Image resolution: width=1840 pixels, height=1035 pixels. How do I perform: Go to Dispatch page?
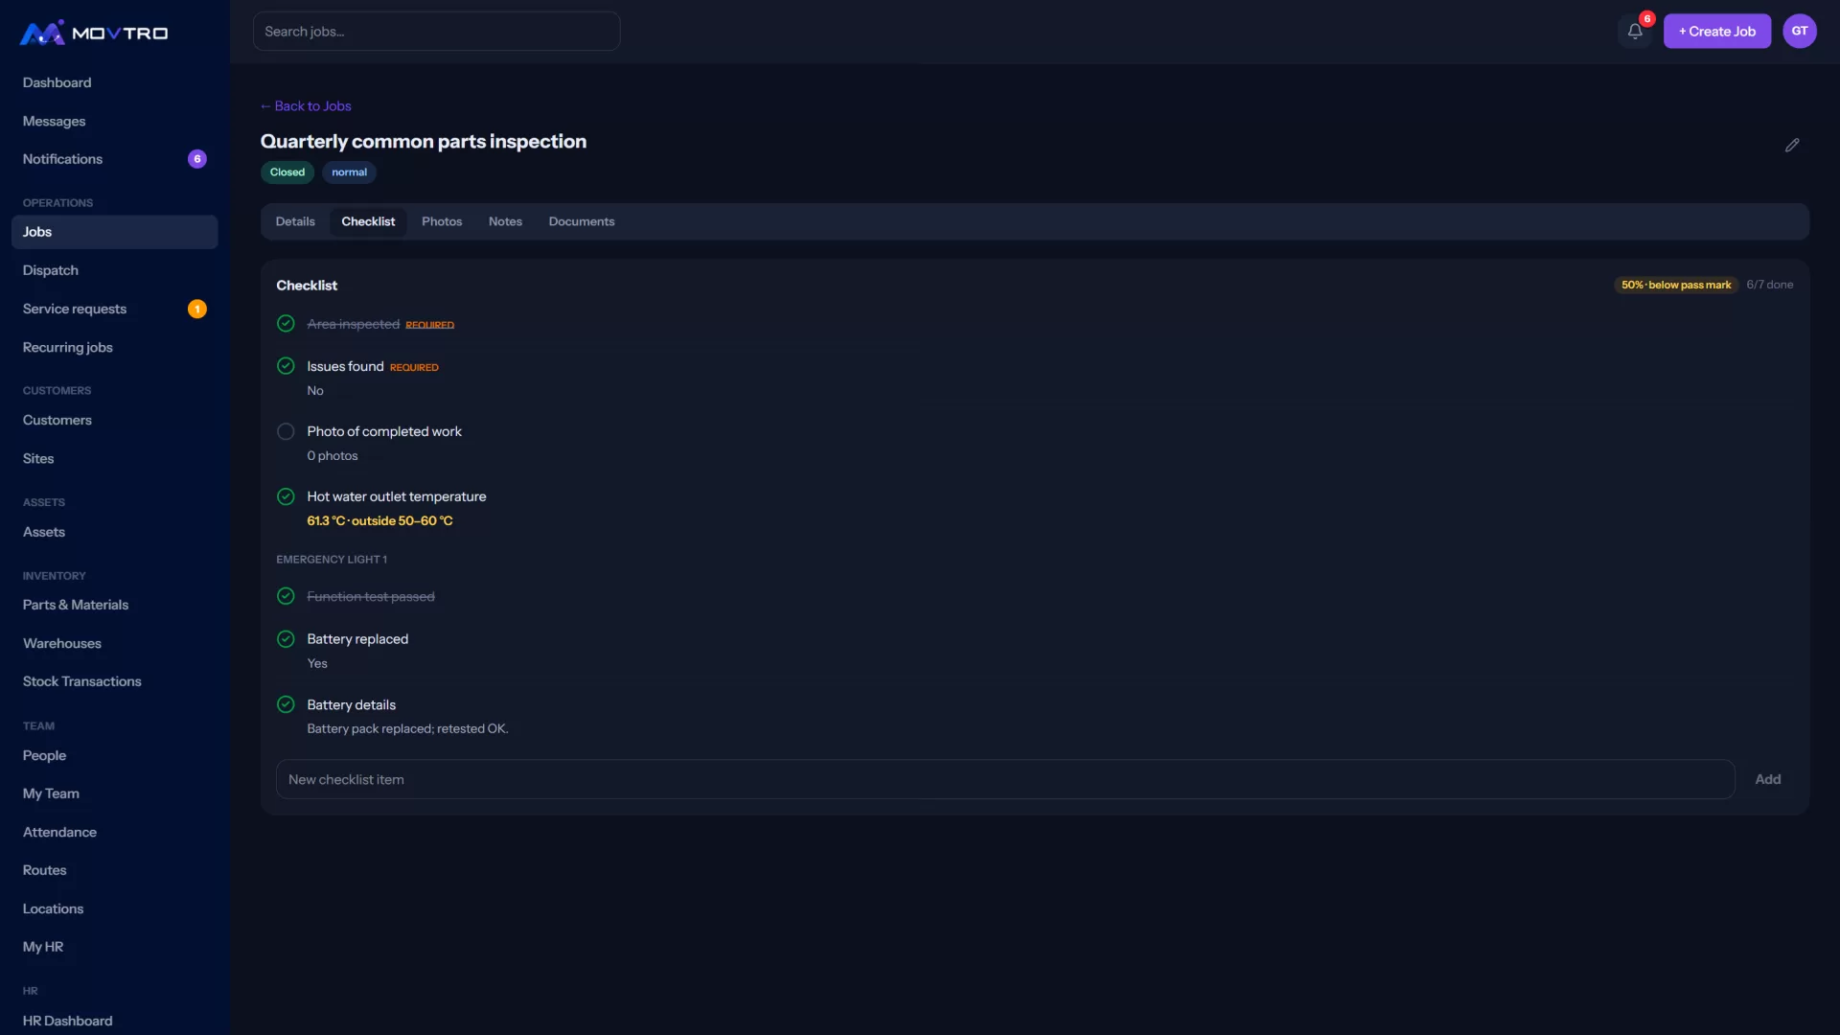point(115,270)
